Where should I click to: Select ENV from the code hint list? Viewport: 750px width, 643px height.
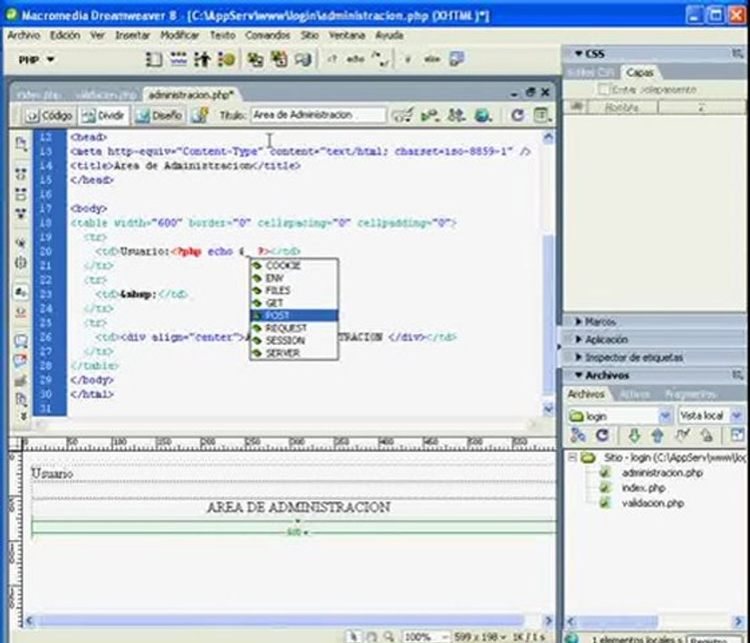click(x=294, y=278)
